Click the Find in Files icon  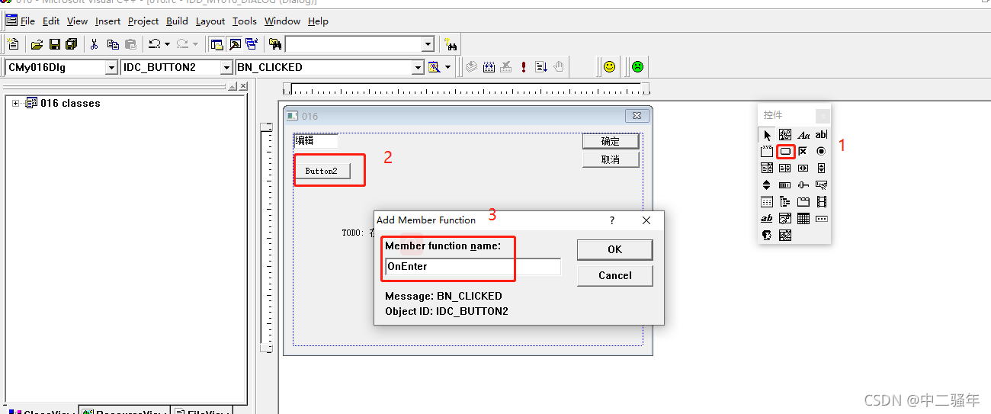click(275, 44)
